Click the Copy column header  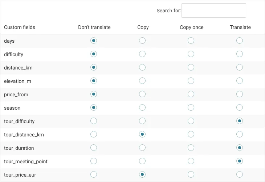click(143, 27)
